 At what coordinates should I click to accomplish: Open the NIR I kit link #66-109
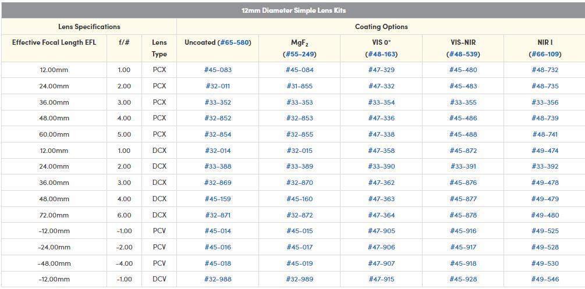(x=544, y=54)
